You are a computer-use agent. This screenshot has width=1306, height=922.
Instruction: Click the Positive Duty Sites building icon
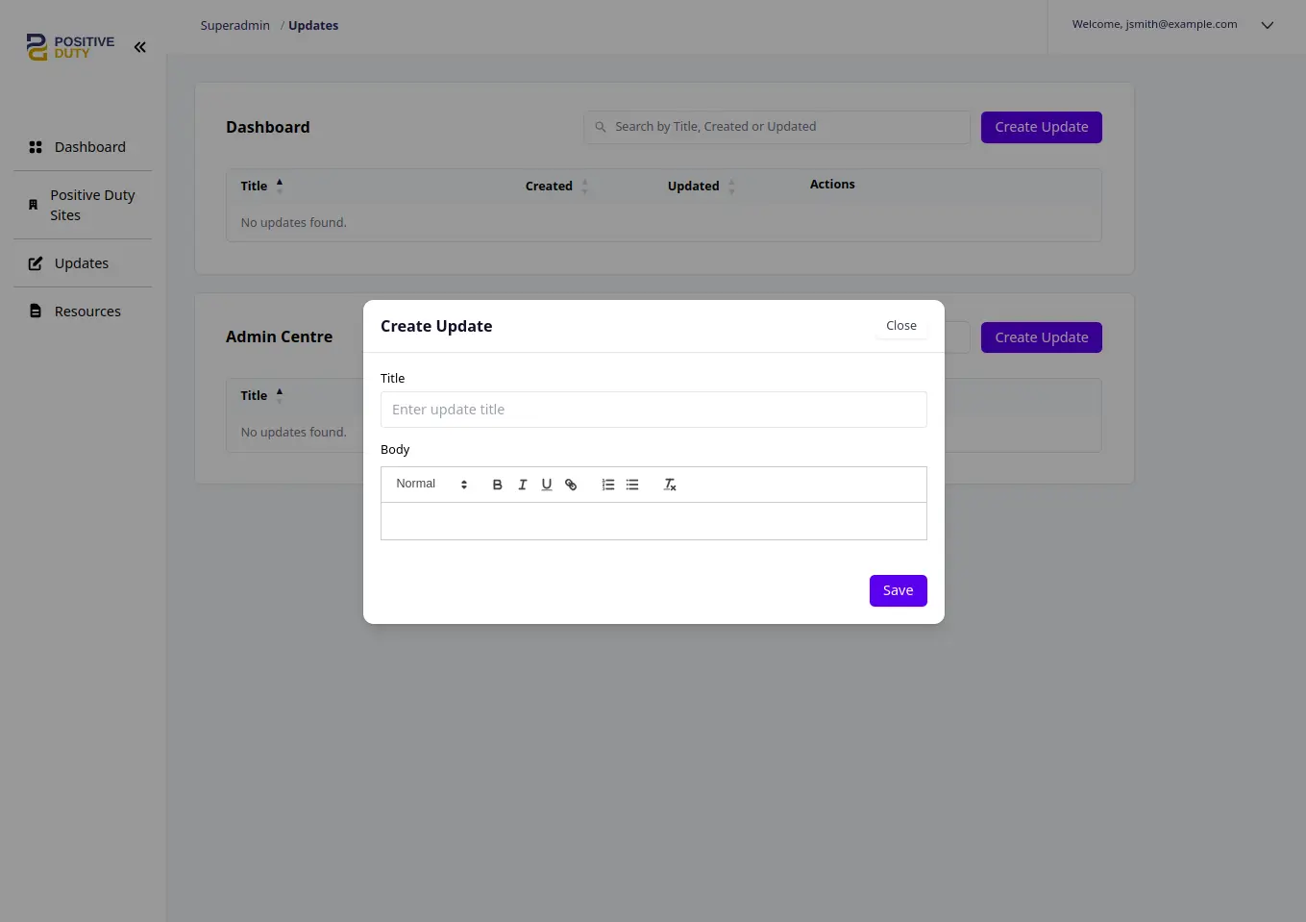33,205
